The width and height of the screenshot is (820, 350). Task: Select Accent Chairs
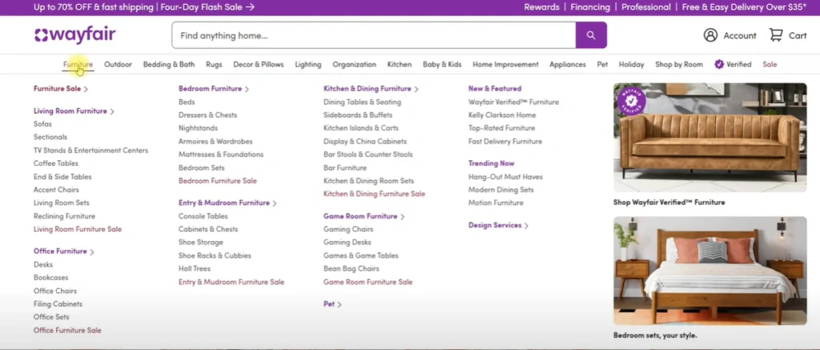pos(56,190)
